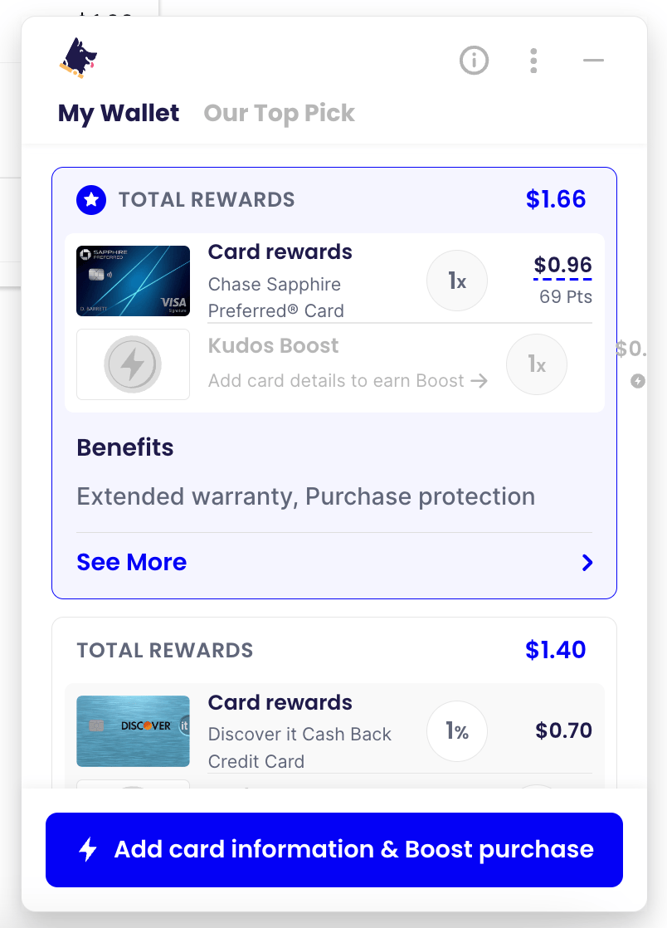This screenshot has height=928, width=667.
Task: Click the lightning icon inside the Boost button
Action: pyautogui.click(x=89, y=849)
